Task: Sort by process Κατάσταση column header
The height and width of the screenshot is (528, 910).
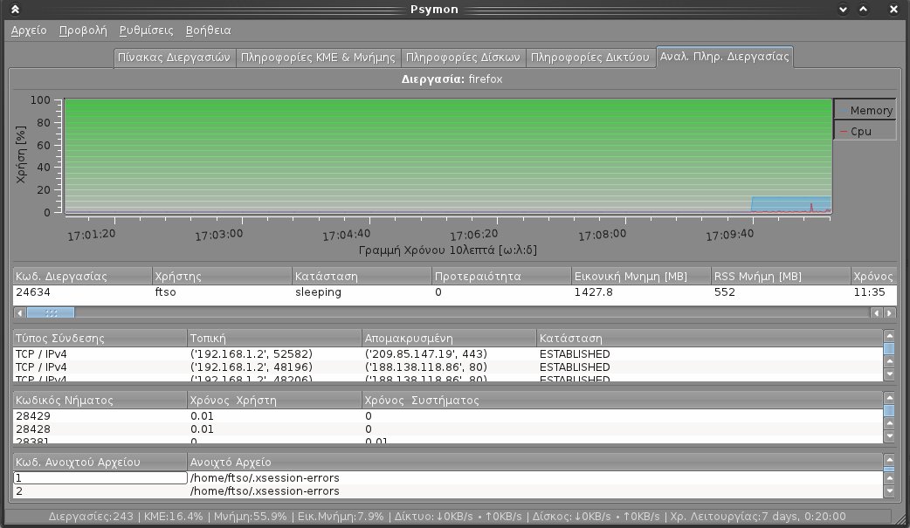Action: coord(362,276)
